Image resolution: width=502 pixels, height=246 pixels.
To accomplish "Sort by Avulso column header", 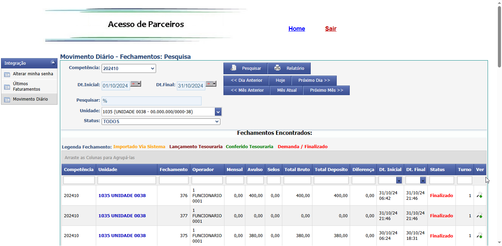I will click(x=255, y=170).
